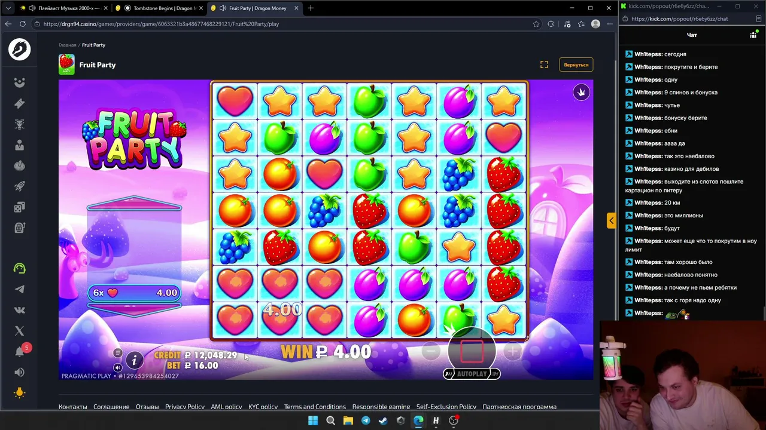The width and height of the screenshot is (766, 430).
Task: Open the green headset support icon
Action: coord(19,268)
